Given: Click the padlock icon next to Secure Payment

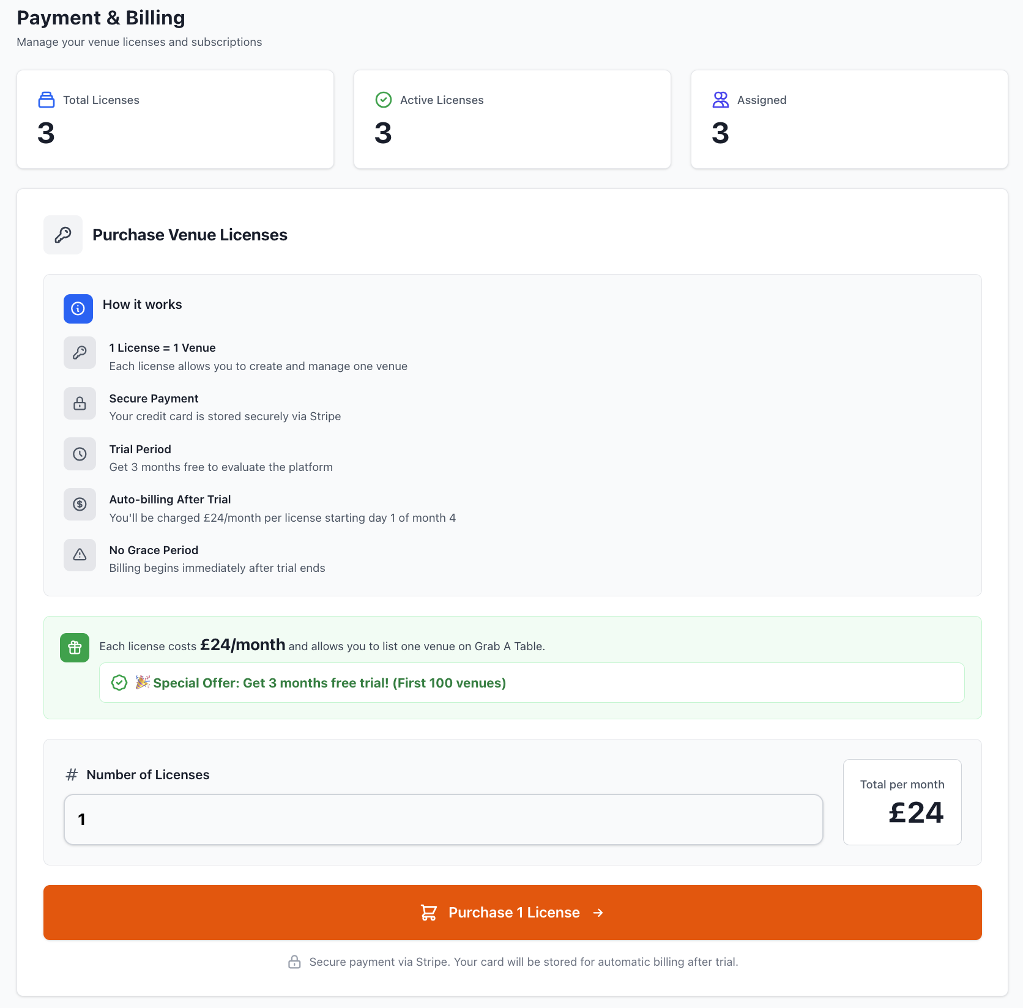Looking at the screenshot, I should tap(80, 403).
